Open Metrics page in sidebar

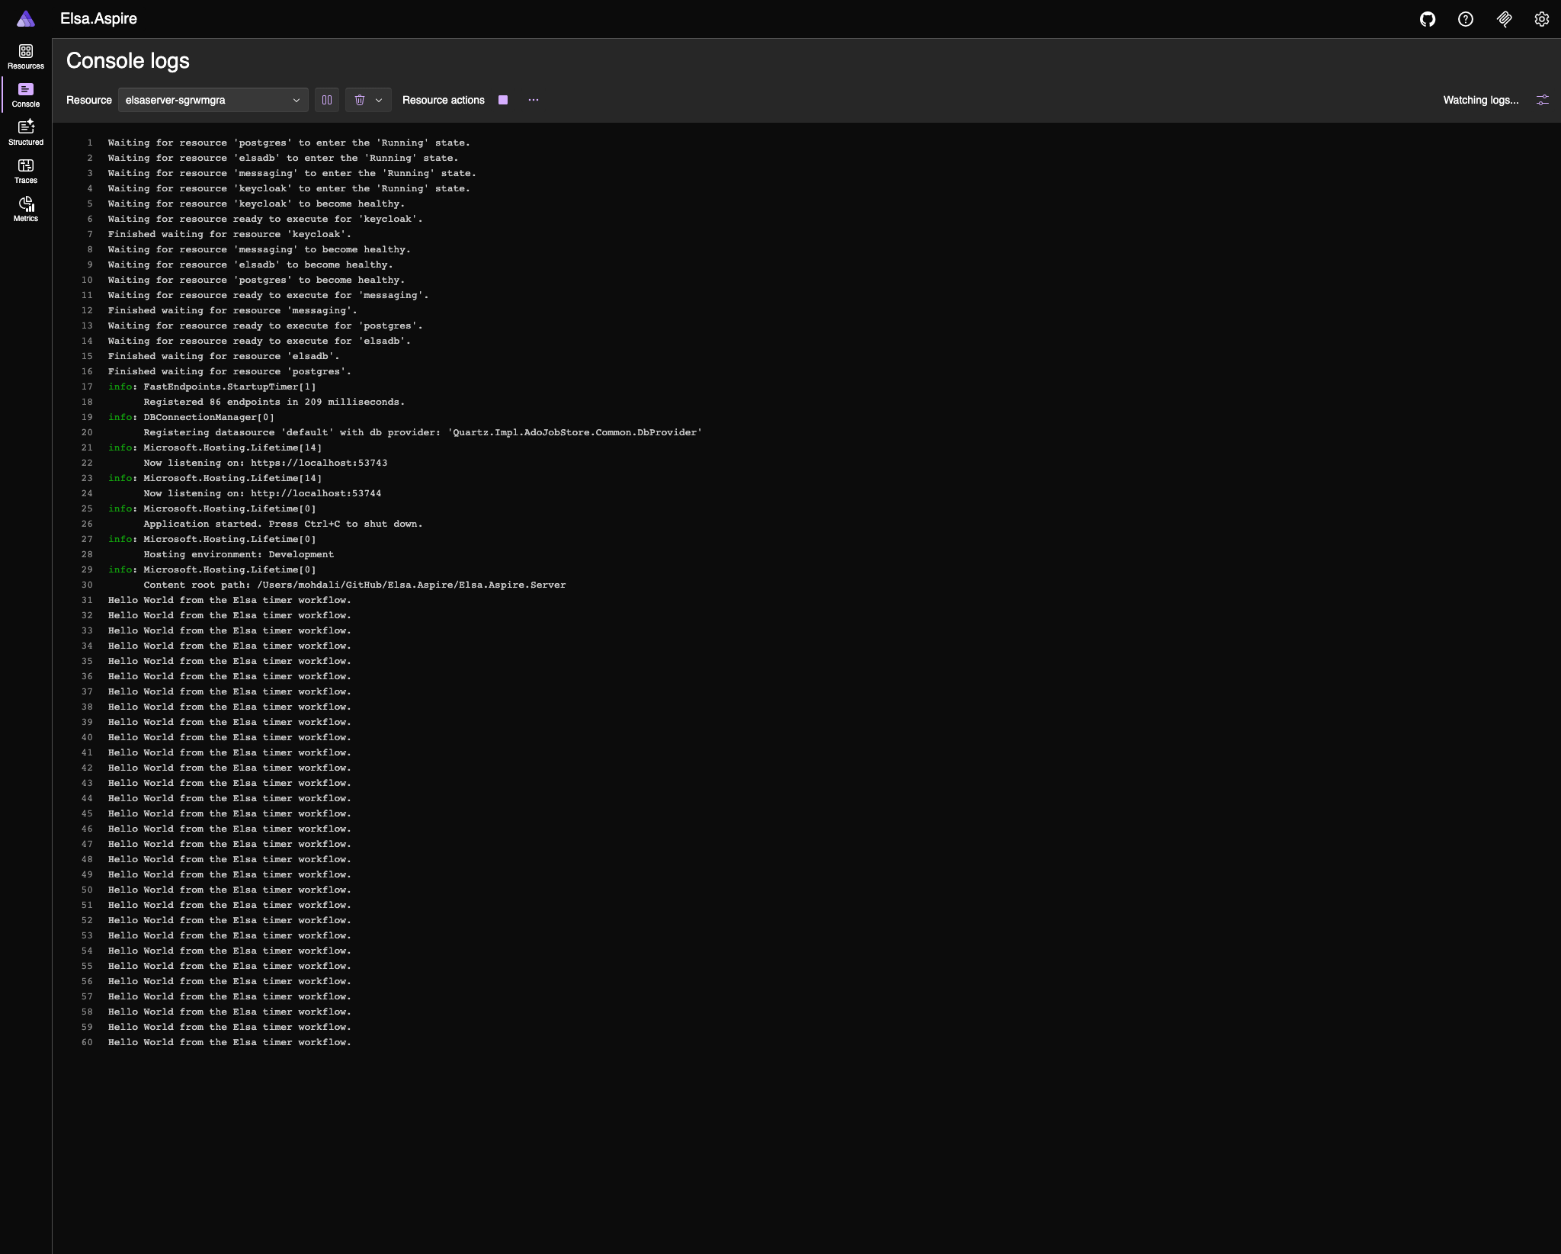(26, 210)
